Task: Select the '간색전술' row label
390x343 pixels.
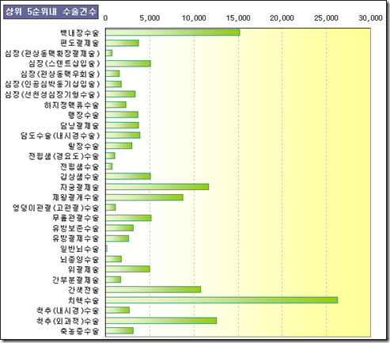Action: [83, 290]
